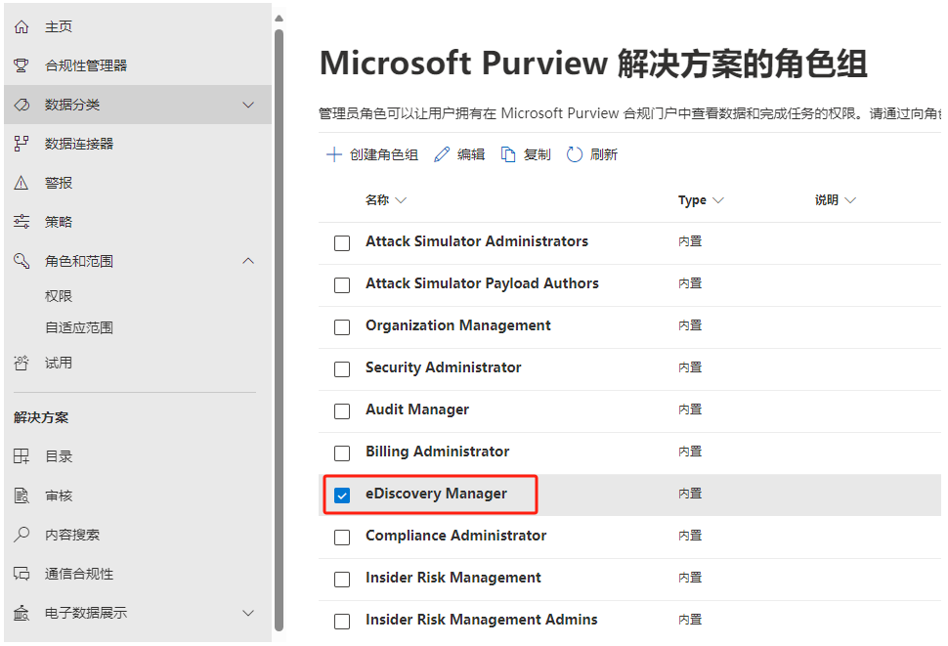Screen dimensions: 948x646
Task: Check the Insider Risk Management Admins checkbox
Action: coord(342,622)
